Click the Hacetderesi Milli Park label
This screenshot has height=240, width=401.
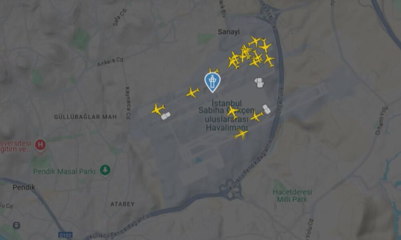click(292, 196)
